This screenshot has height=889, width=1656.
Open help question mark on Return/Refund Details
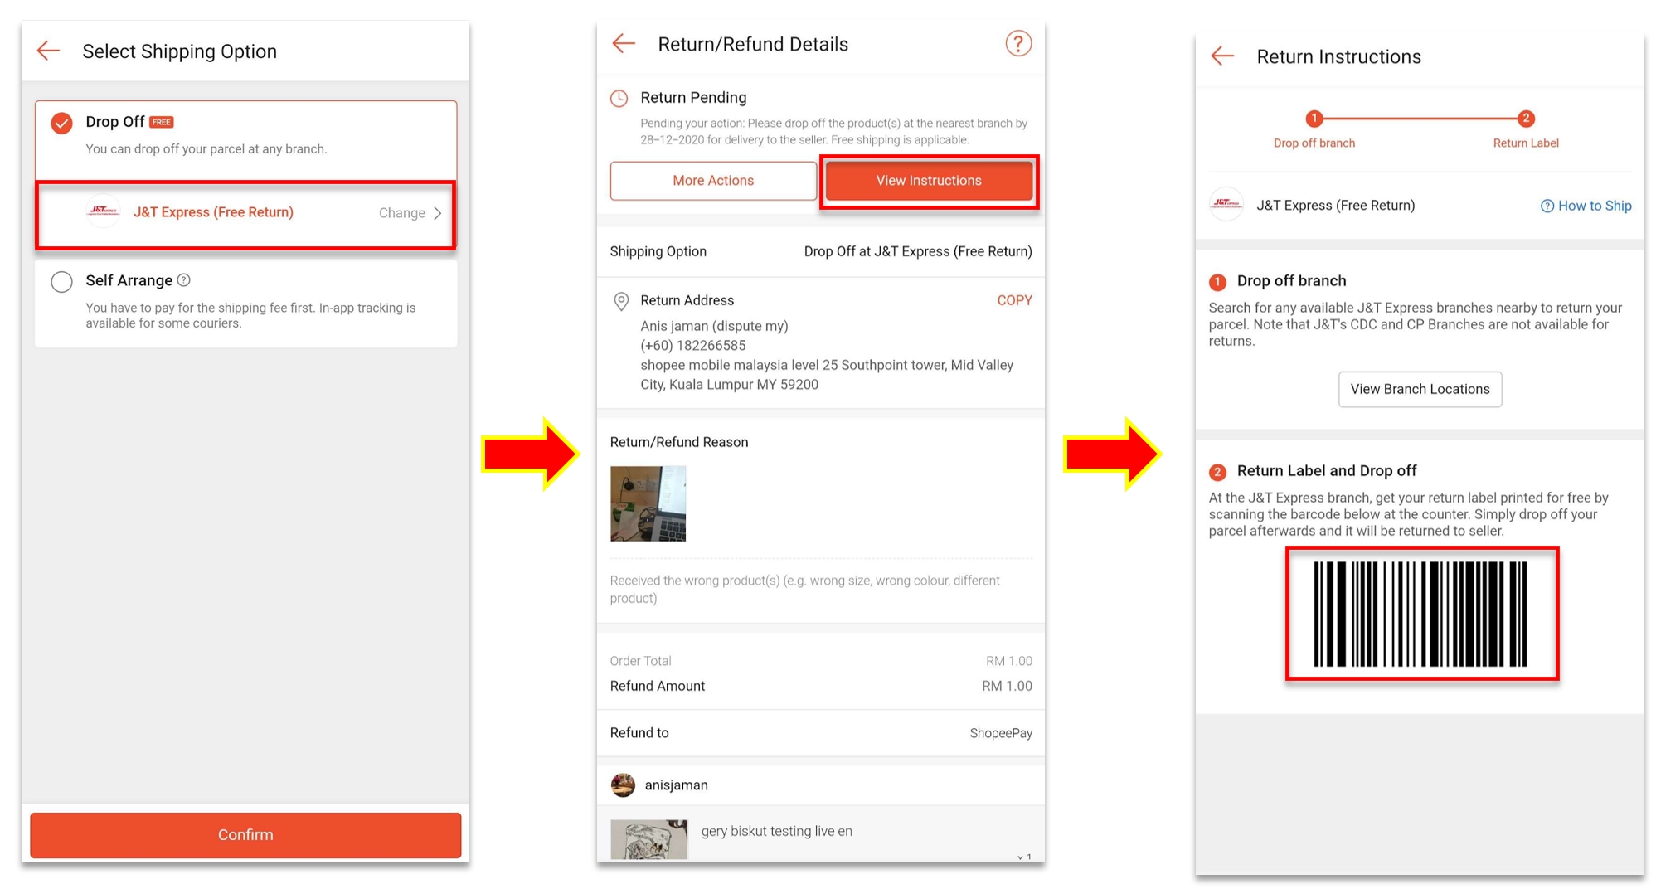[1017, 43]
